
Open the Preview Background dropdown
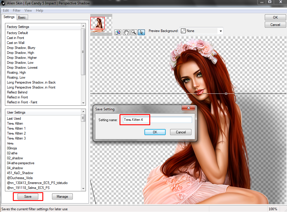[221, 31]
